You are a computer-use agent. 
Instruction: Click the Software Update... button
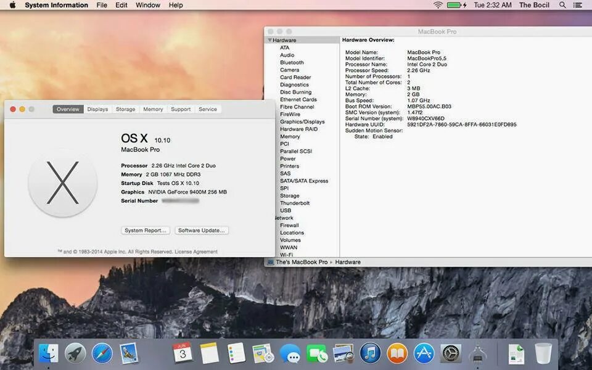(x=202, y=230)
